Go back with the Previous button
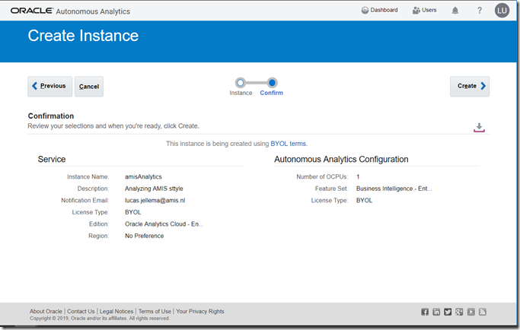This screenshot has width=520, height=330. [x=49, y=87]
